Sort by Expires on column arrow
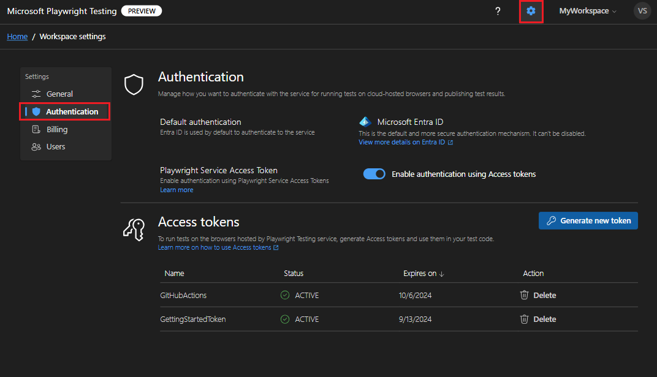The height and width of the screenshot is (377, 657). (x=441, y=274)
